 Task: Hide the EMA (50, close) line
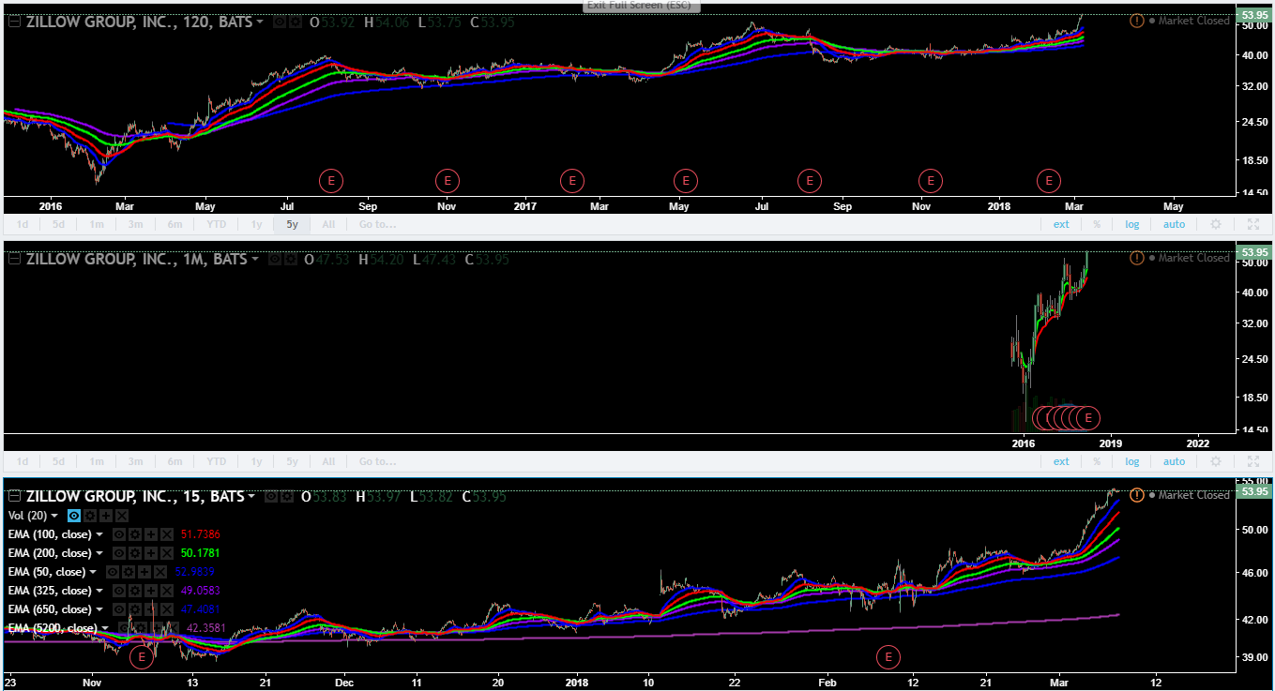113,572
